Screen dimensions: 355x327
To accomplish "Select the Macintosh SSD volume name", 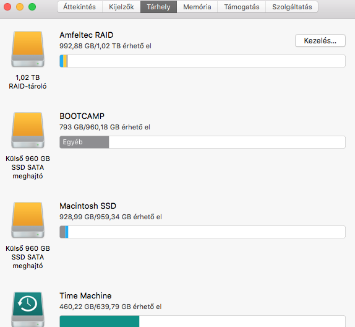I will pos(88,206).
